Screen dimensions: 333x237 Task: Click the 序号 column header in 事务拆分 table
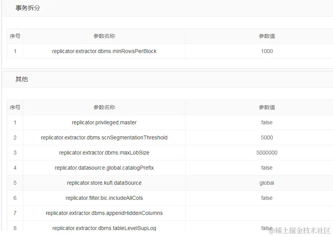(15, 36)
